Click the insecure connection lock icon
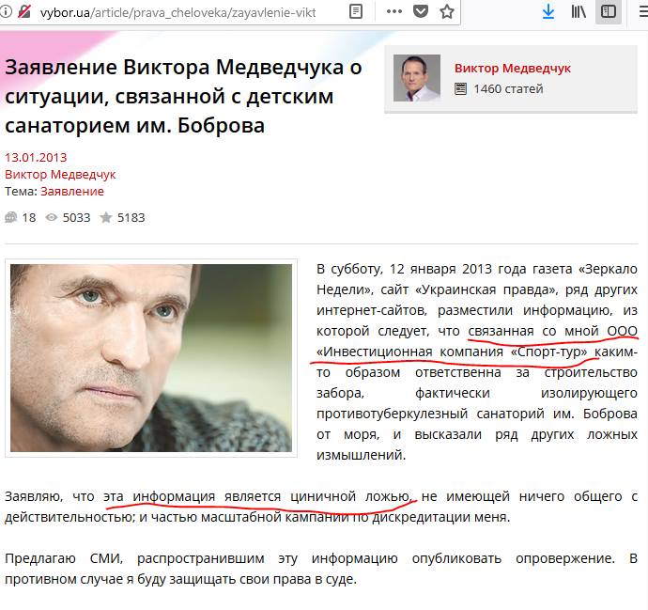The image size is (648, 610). 24,11
